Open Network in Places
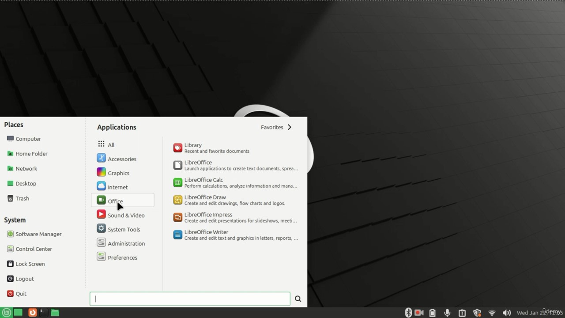 point(22,169)
